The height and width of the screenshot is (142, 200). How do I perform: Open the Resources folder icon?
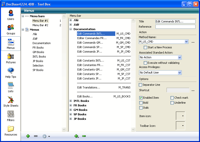point(11,130)
